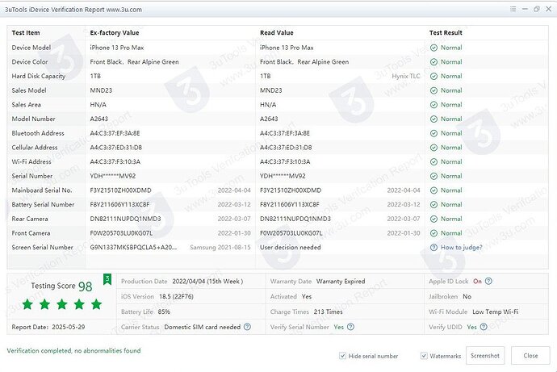
Task: Click the ex-factory Battery serial F8Y211606Y113XC8F
Action: 119,204
